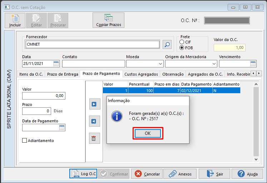This screenshot has height=183, width=267.
Task: Click the SPRITE LATA 350ML (CMV) side label
Action: coord(9,99)
